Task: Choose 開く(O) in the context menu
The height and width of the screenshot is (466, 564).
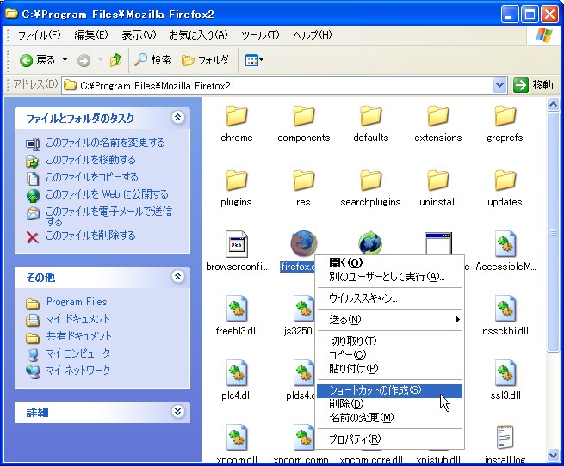Action: coord(389,263)
